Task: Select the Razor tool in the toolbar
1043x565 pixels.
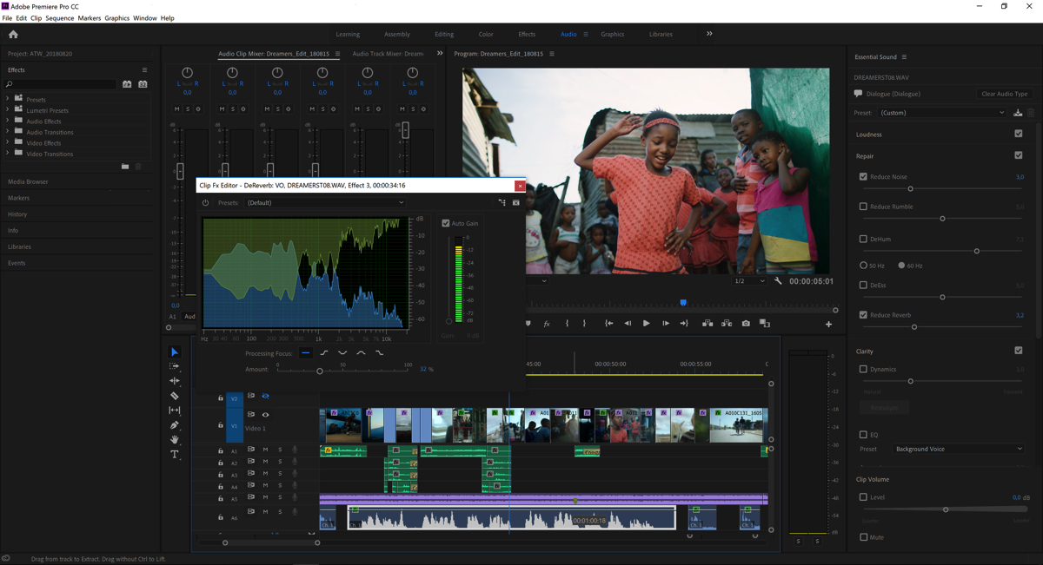Action: [175, 396]
